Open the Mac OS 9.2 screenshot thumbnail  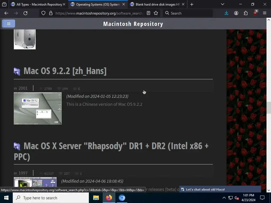[x=38, y=108]
